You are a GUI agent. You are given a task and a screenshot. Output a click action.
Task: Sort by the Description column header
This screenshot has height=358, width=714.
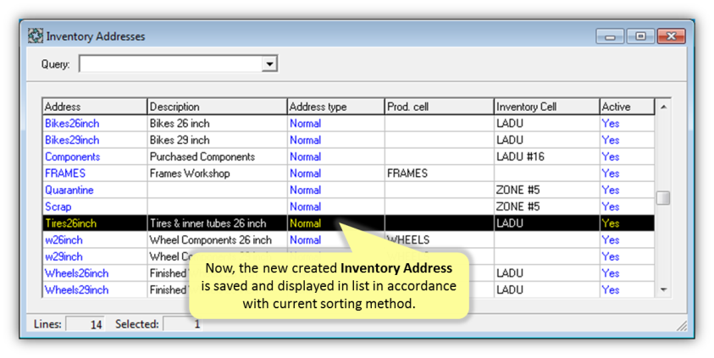[217, 107]
